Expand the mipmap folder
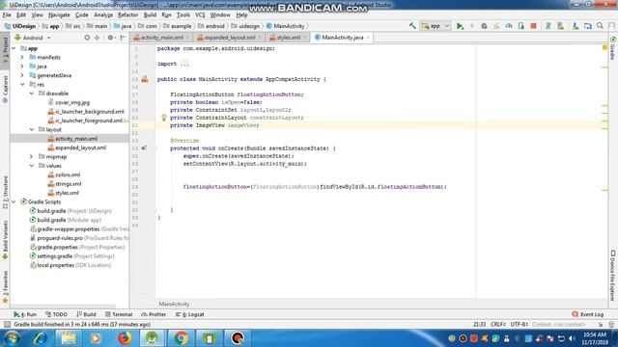 coord(32,157)
